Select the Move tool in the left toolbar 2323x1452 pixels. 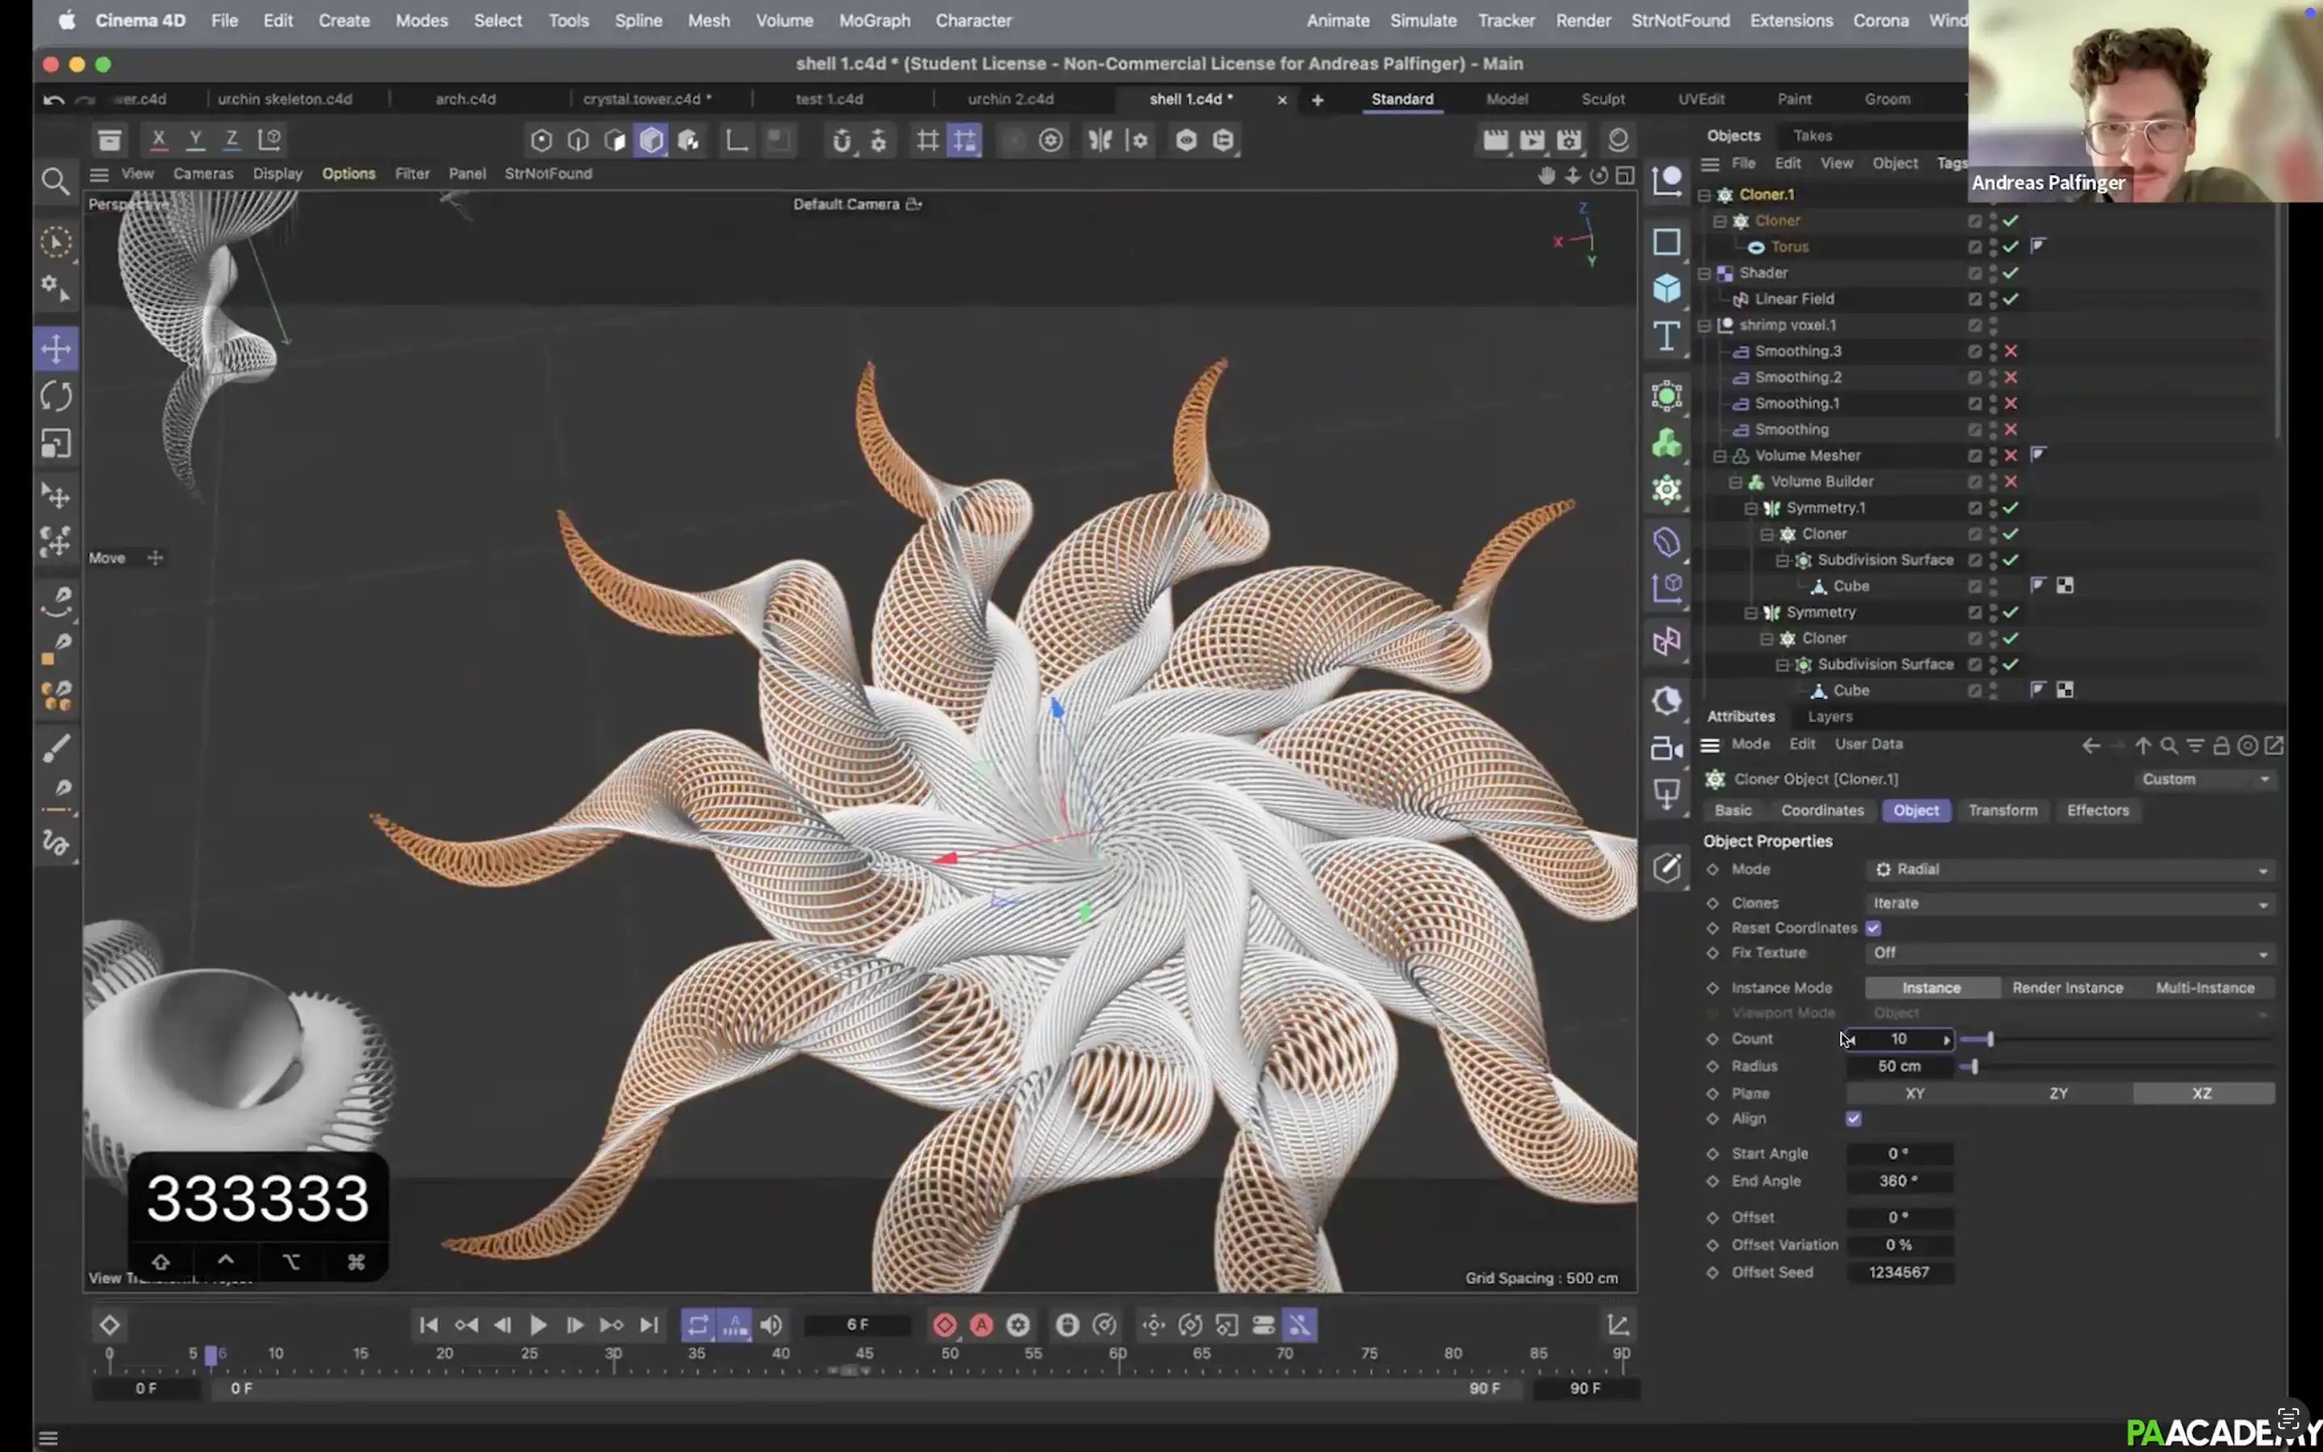point(56,348)
